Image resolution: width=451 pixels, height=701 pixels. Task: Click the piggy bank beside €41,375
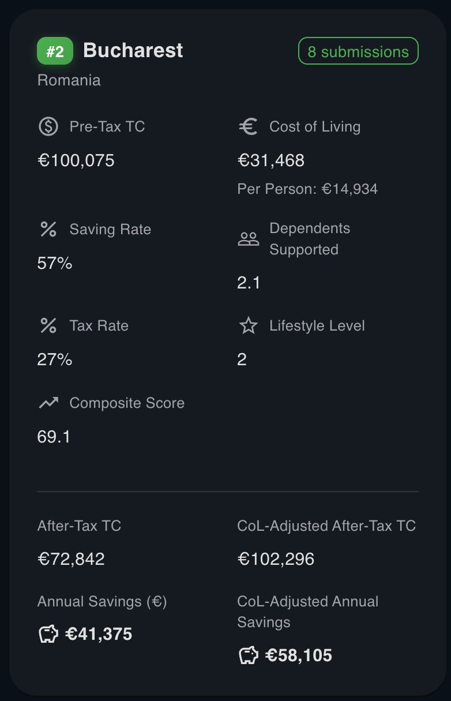pyautogui.click(x=48, y=634)
